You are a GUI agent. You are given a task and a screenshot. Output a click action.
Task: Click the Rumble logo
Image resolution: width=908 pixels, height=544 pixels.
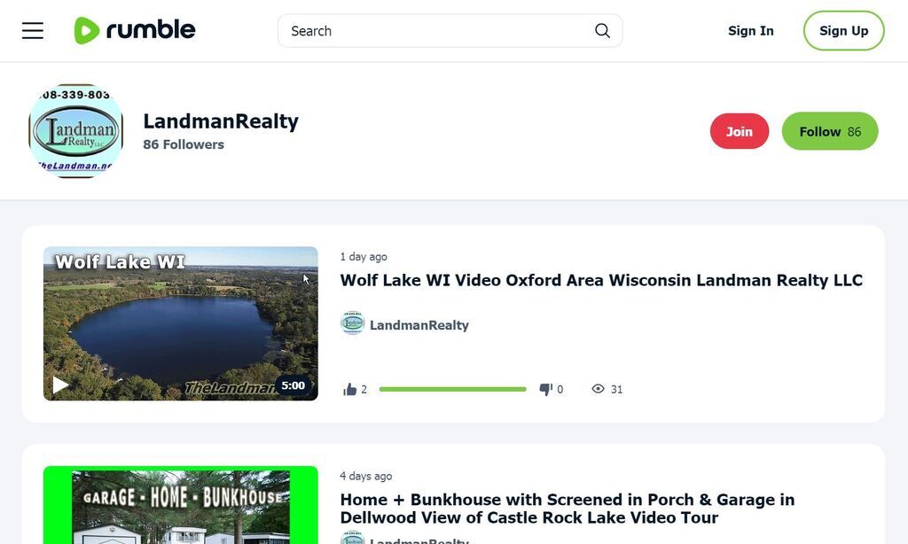[x=135, y=30]
